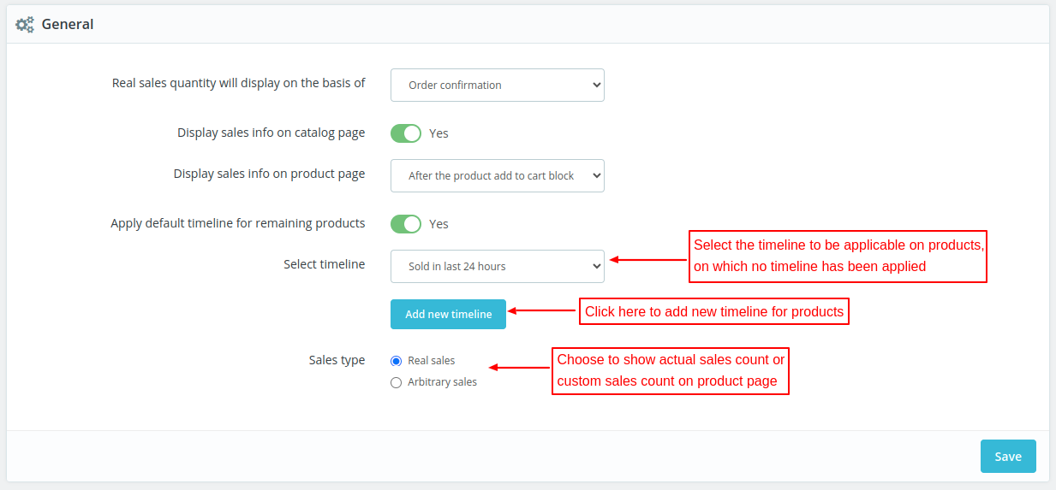The image size is (1056, 490).
Task: Save the general settings
Action: click(x=1007, y=457)
